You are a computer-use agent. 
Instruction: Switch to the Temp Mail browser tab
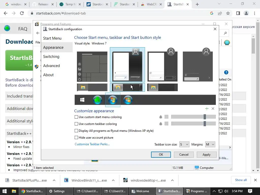pyautogui.click(x=70, y=4)
